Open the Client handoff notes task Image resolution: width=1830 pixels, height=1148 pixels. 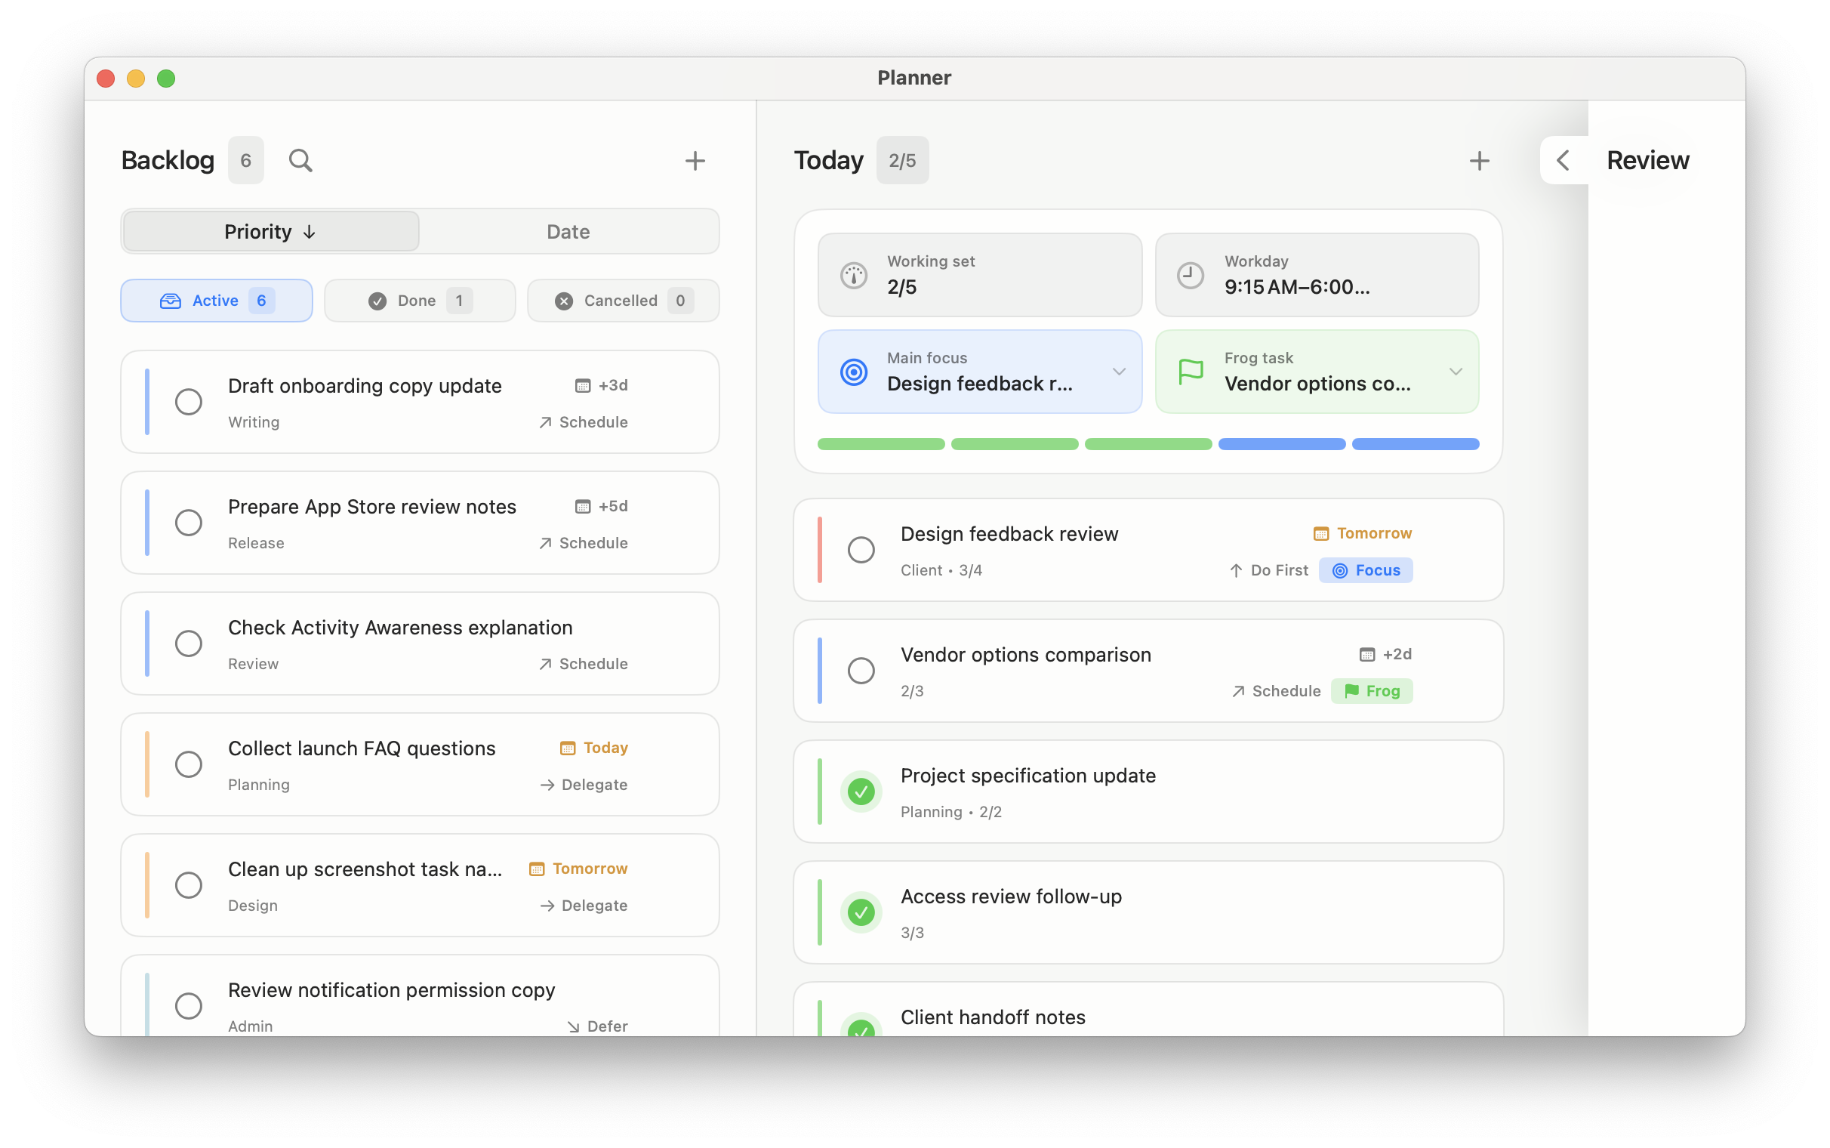click(1148, 1010)
